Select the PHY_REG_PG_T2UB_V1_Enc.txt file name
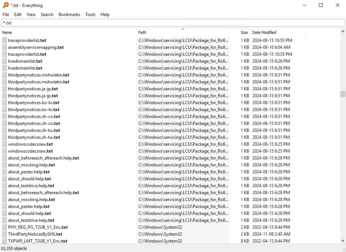This screenshot has height=252, width=346. pyautogui.click(x=38, y=227)
